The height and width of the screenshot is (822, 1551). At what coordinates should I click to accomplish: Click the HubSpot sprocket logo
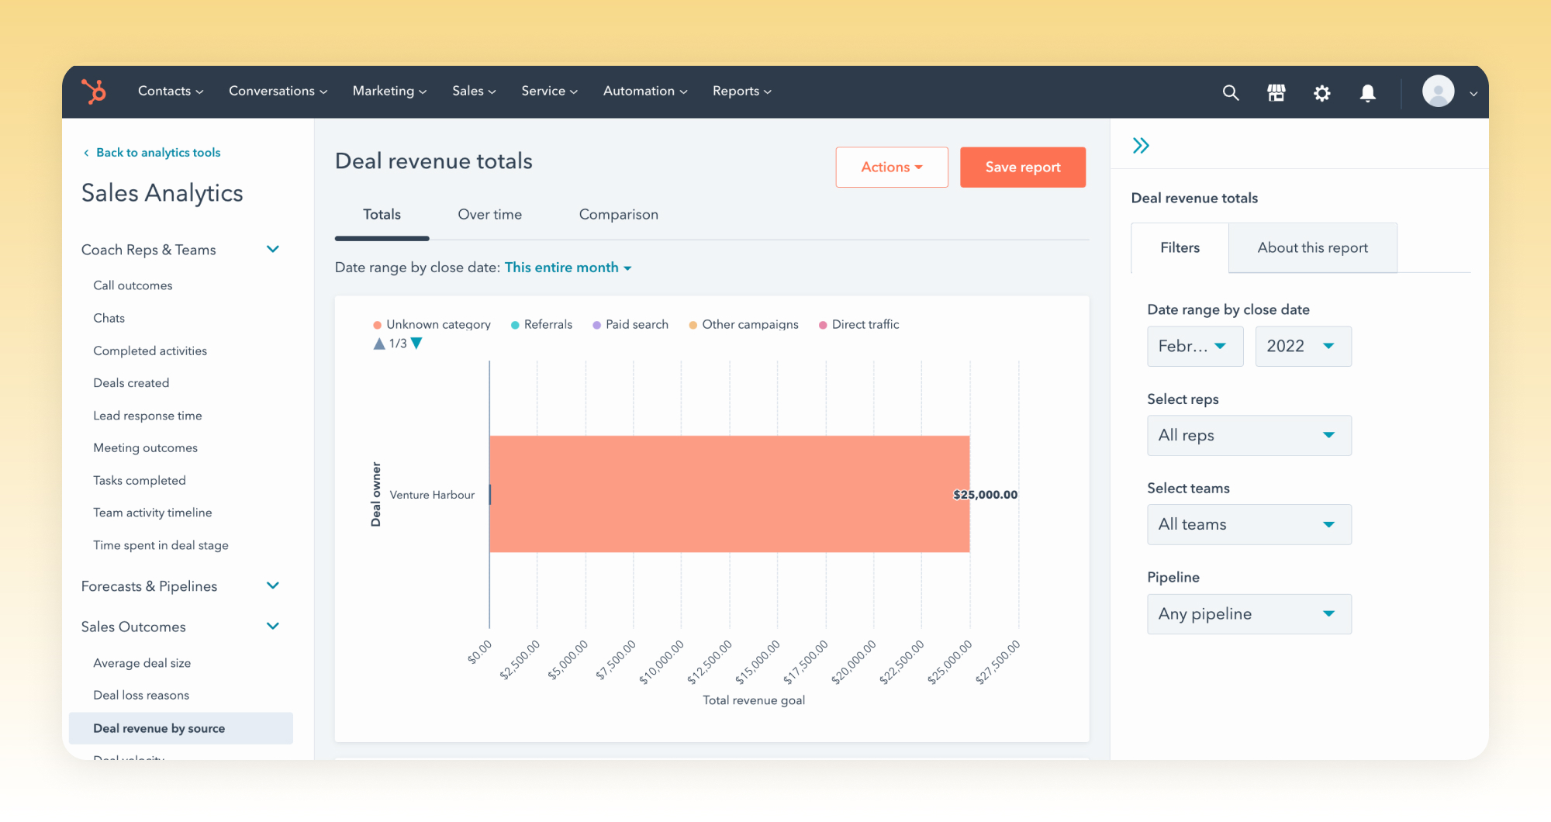[x=94, y=92]
